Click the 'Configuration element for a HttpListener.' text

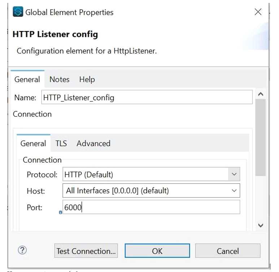87,51
